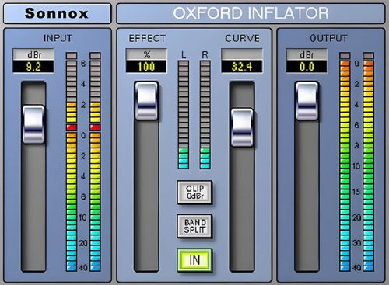Click the INPUT section label
The image size is (389, 285).
pyautogui.click(x=58, y=38)
